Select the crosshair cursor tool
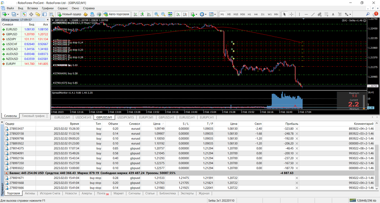Viewport: 380px width, 203px height. click(291, 14)
